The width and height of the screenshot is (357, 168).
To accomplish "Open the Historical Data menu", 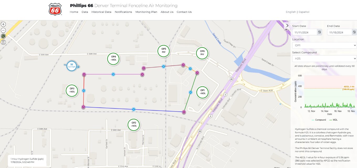I will [x=101, y=12].
